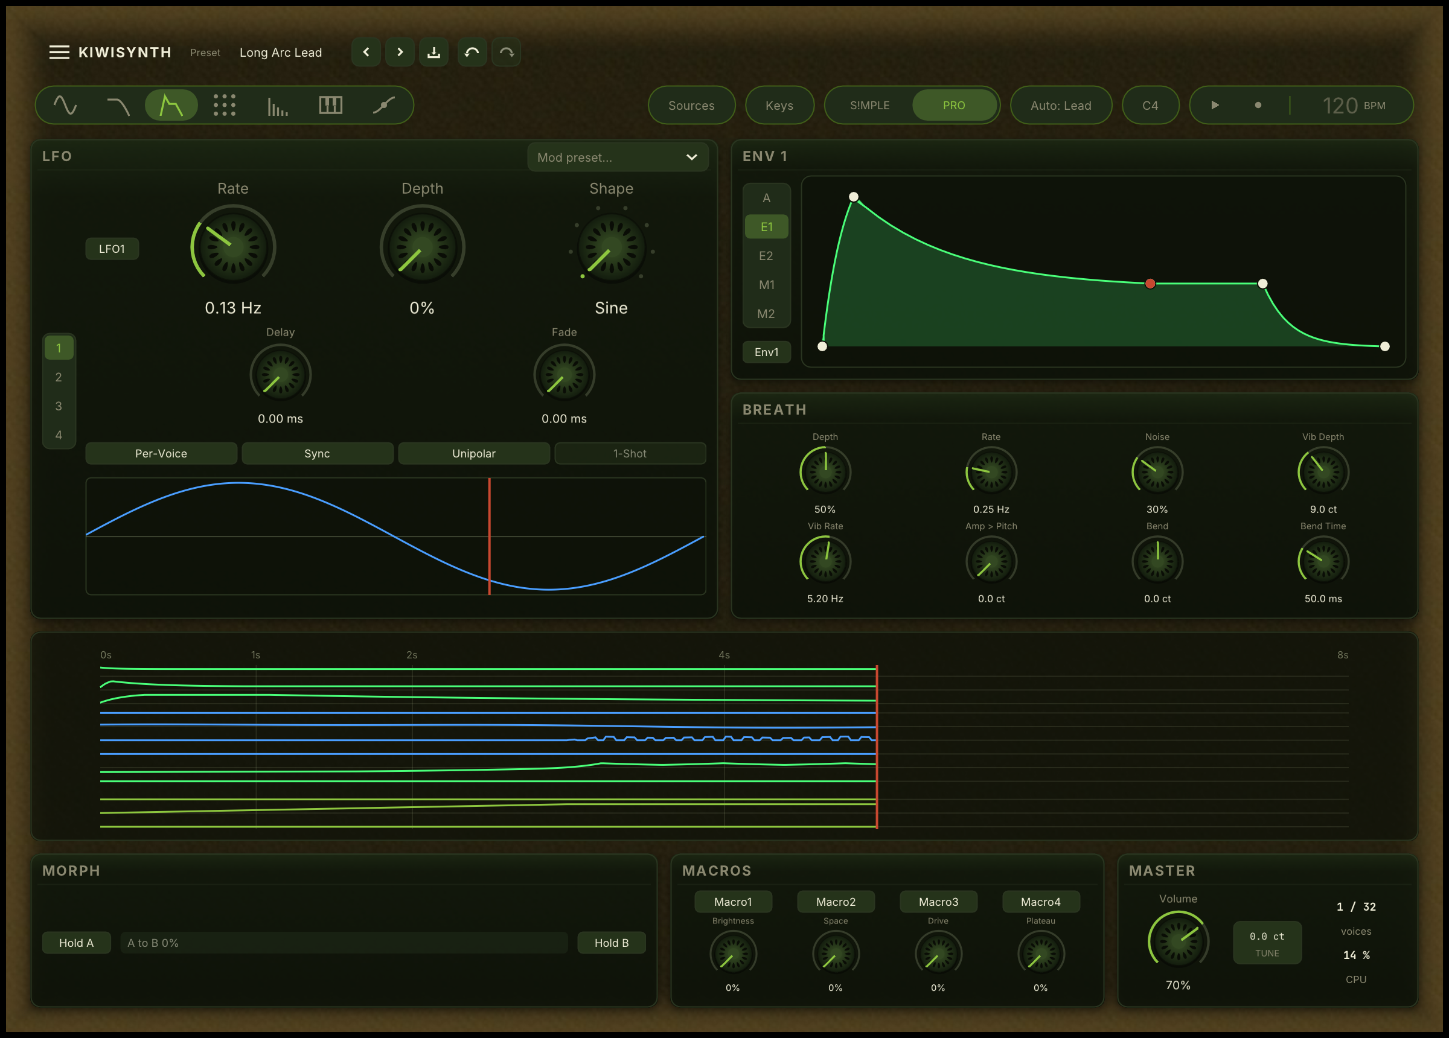
Task: Open the curve slider settings page icon
Action: tap(383, 106)
